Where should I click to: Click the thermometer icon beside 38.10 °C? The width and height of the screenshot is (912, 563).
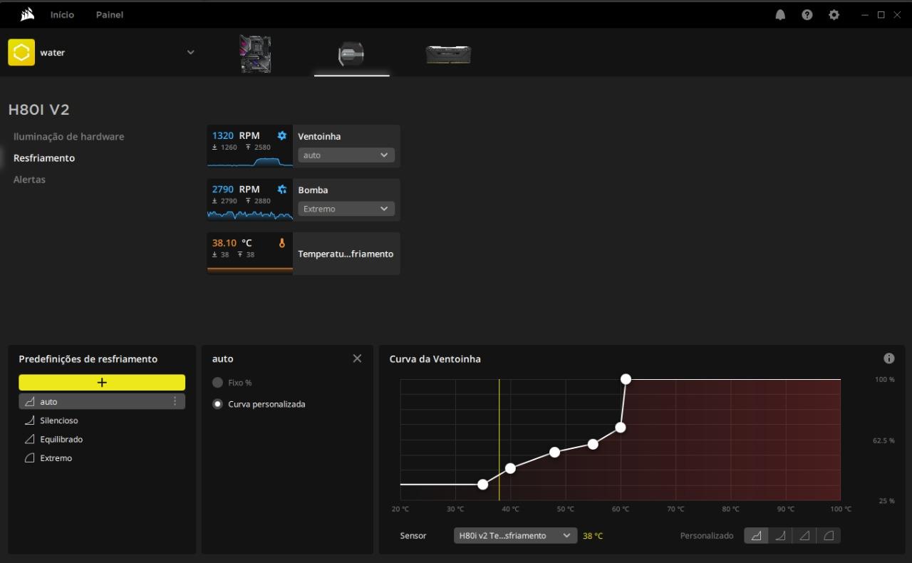click(282, 243)
